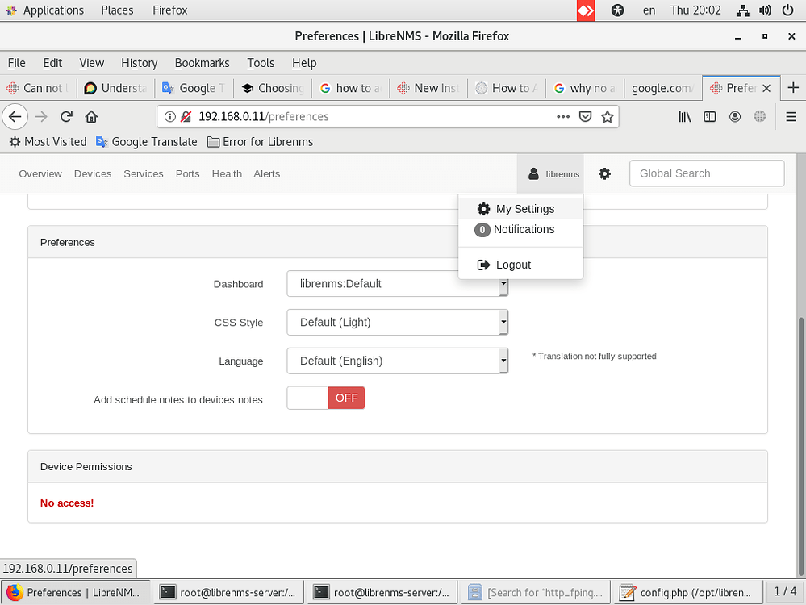Open the LibreNMS settings gear icon

click(x=604, y=173)
